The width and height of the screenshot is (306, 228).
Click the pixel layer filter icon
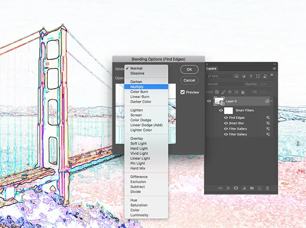[x=236, y=76]
